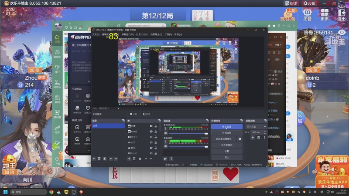Open advanced audio properties gear in mixer
This screenshot has height=196, width=349.
165,159
